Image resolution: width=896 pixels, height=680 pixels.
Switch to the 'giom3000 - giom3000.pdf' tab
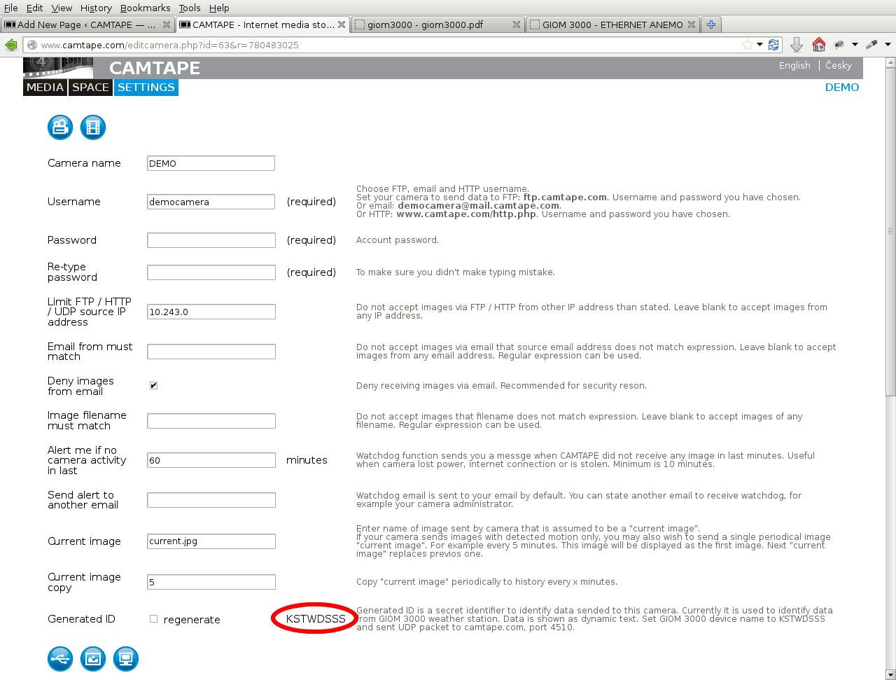pos(437,25)
